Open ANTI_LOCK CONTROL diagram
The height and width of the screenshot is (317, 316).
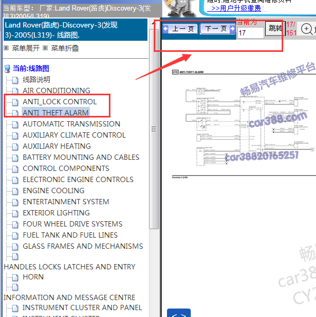coord(60,102)
